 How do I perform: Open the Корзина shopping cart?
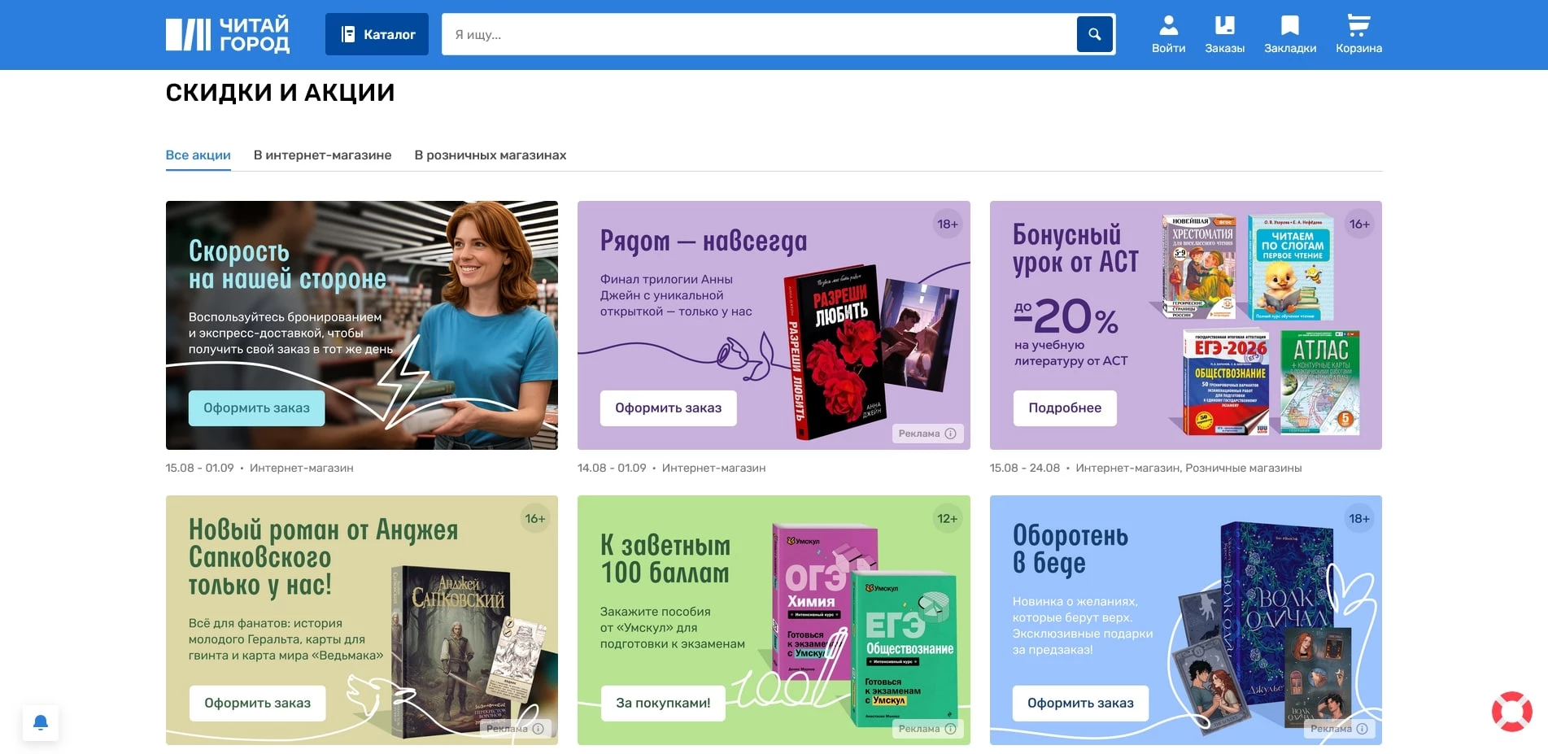[x=1358, y=34]
